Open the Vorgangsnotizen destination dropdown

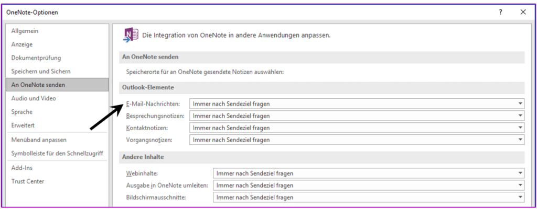tap(357, 140)
